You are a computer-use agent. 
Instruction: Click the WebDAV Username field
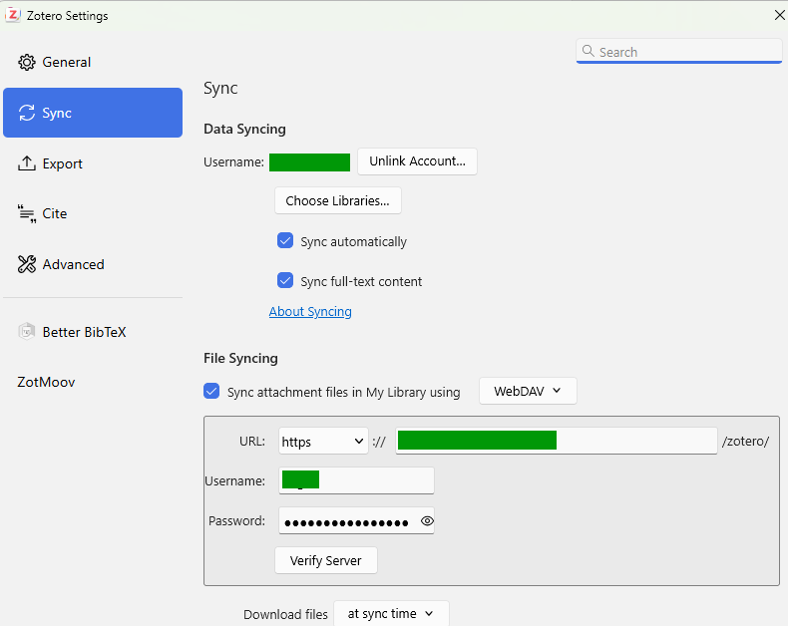(x=356, y=480)
